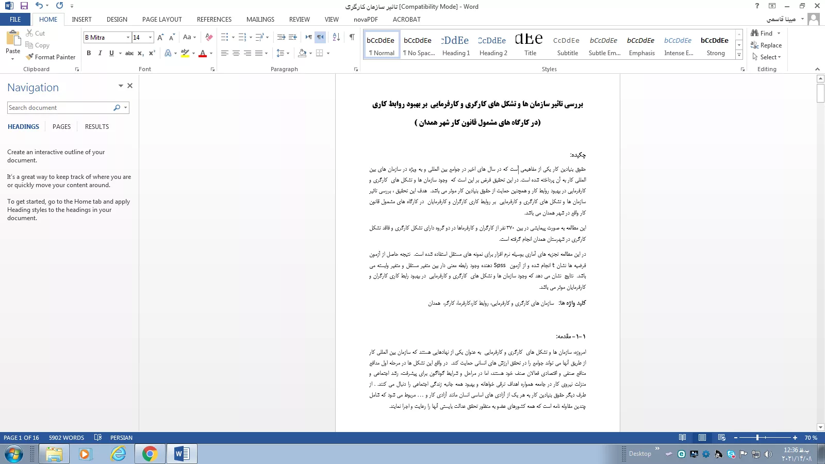This screenshot has width=825, height=464.
Task: Click the font color red A swatch
Action: (203, 53)
